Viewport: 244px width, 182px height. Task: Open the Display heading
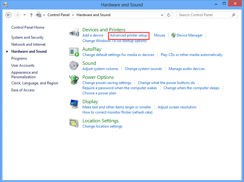tap(90, 102)
